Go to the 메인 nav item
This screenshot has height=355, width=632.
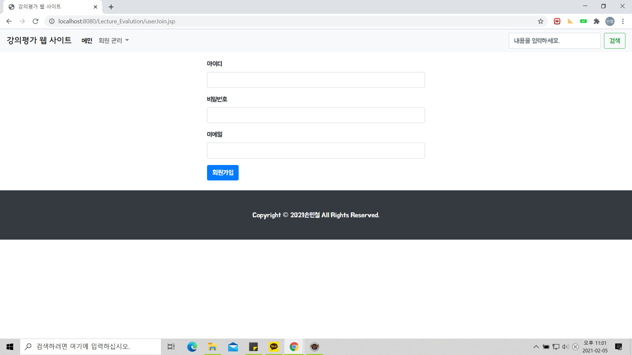87,40
